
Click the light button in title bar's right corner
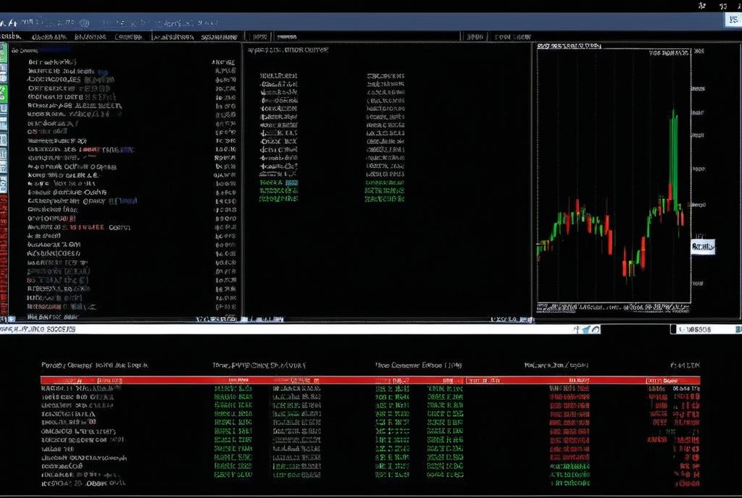point(733,20)
